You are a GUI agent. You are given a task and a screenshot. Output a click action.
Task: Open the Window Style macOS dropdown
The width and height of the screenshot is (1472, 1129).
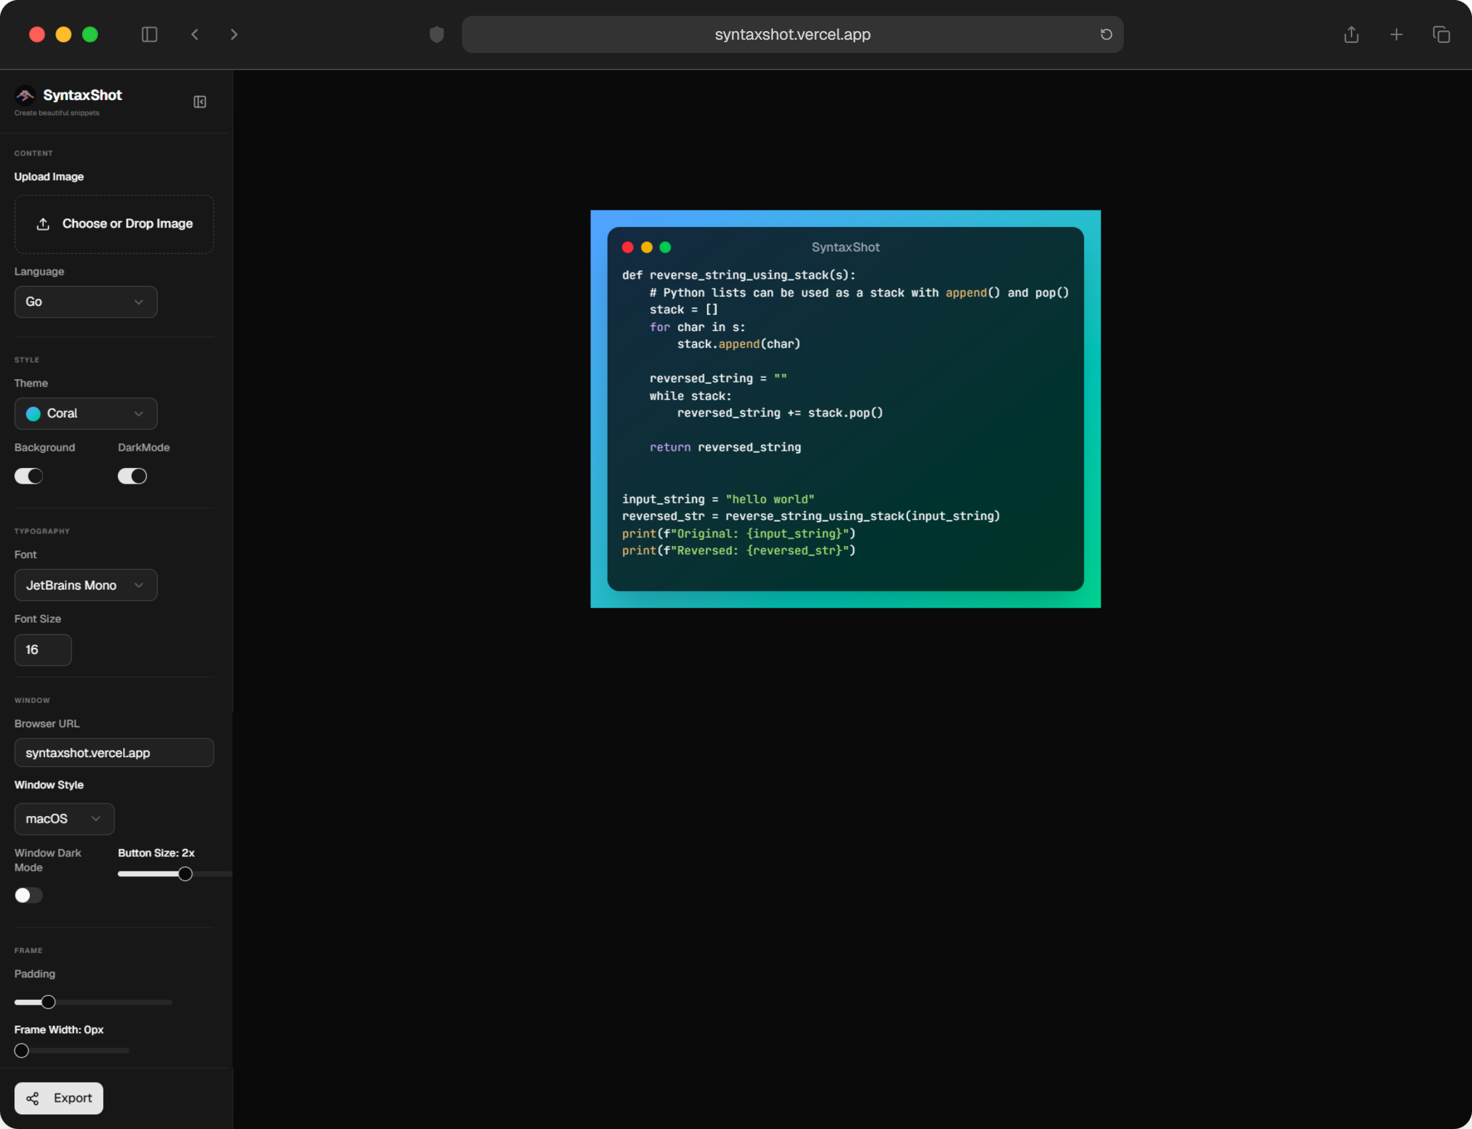click(x=64, y=819)
